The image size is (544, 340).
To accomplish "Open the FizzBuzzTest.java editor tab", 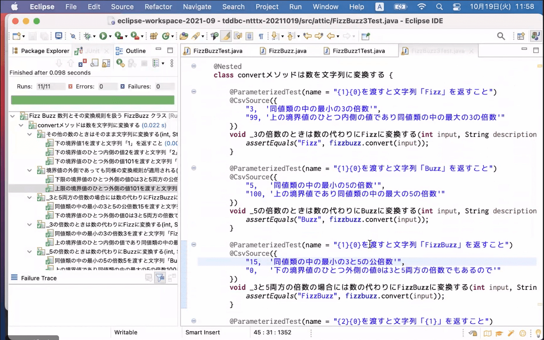I will 213,51.
